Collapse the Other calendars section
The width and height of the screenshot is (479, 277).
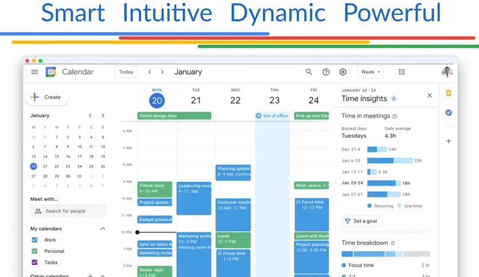[x=103, y=275]
